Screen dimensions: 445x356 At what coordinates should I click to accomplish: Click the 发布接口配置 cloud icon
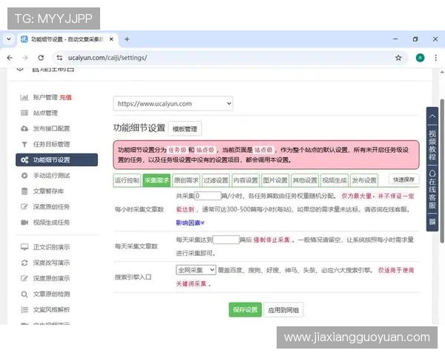click(24, 128)
